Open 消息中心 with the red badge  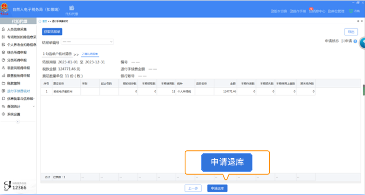[x=317, y=11]
